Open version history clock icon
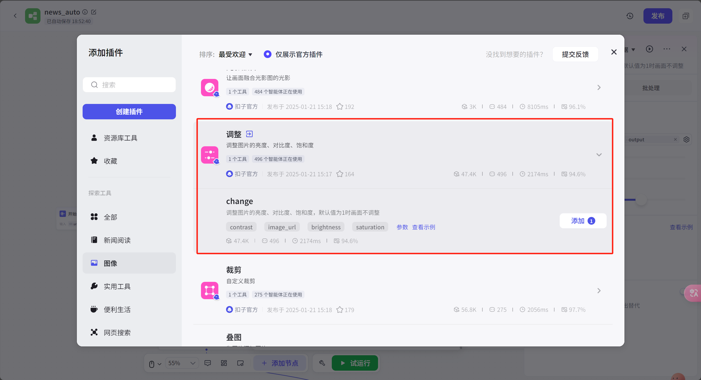 point(630,16)
